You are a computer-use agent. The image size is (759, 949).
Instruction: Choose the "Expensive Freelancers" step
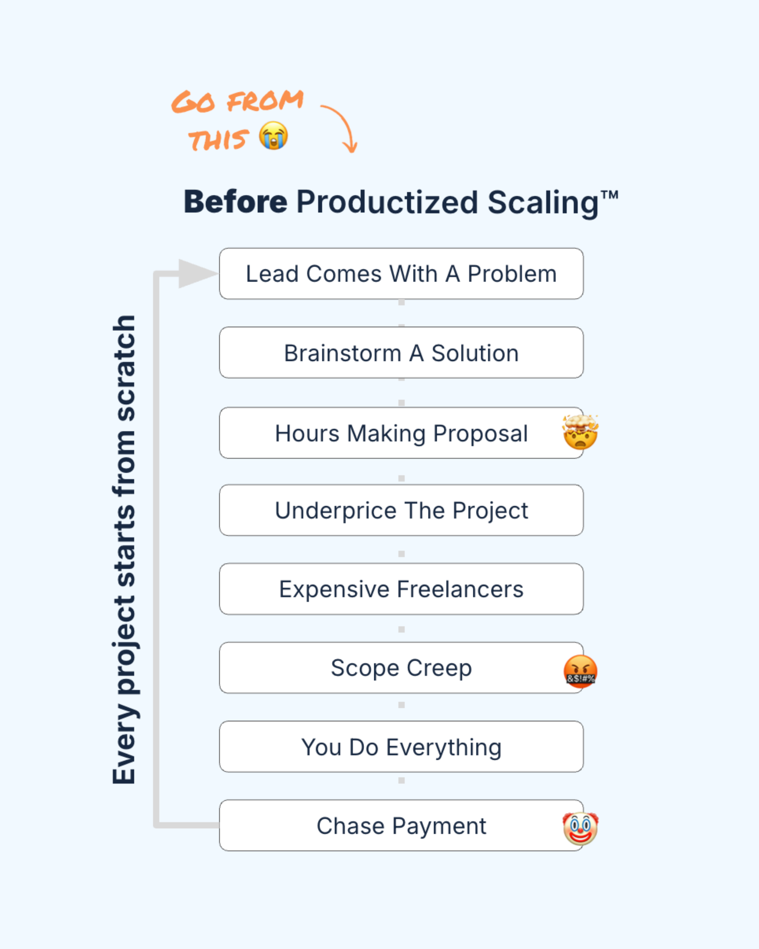pyautogui.click(x=401, y=589)
